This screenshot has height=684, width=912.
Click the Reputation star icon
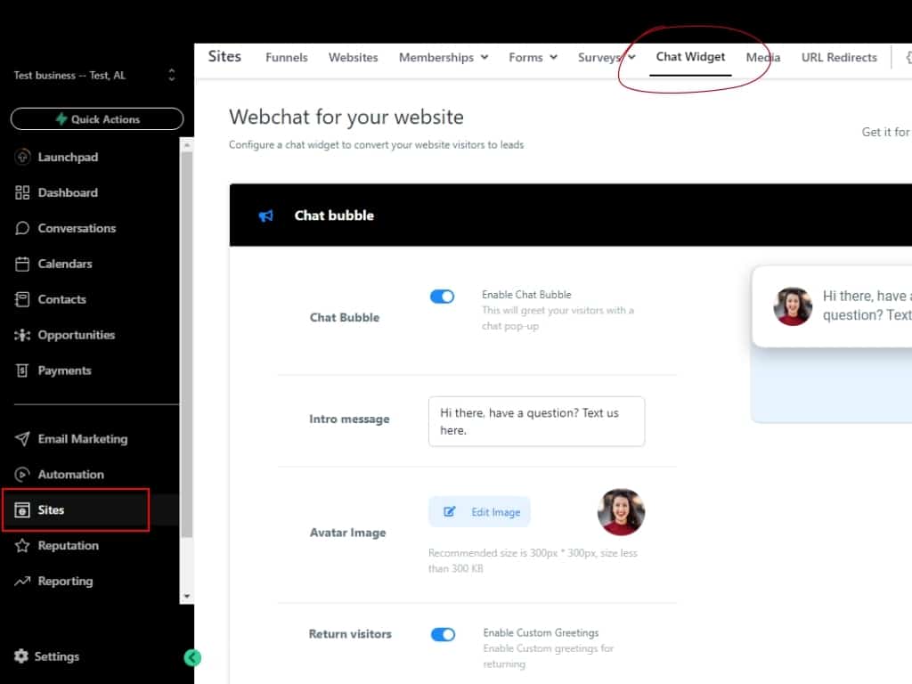[x=23, y=546]
